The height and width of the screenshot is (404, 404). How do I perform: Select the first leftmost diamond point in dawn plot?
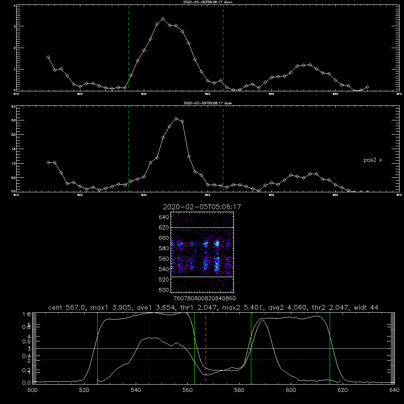point(48,57)
